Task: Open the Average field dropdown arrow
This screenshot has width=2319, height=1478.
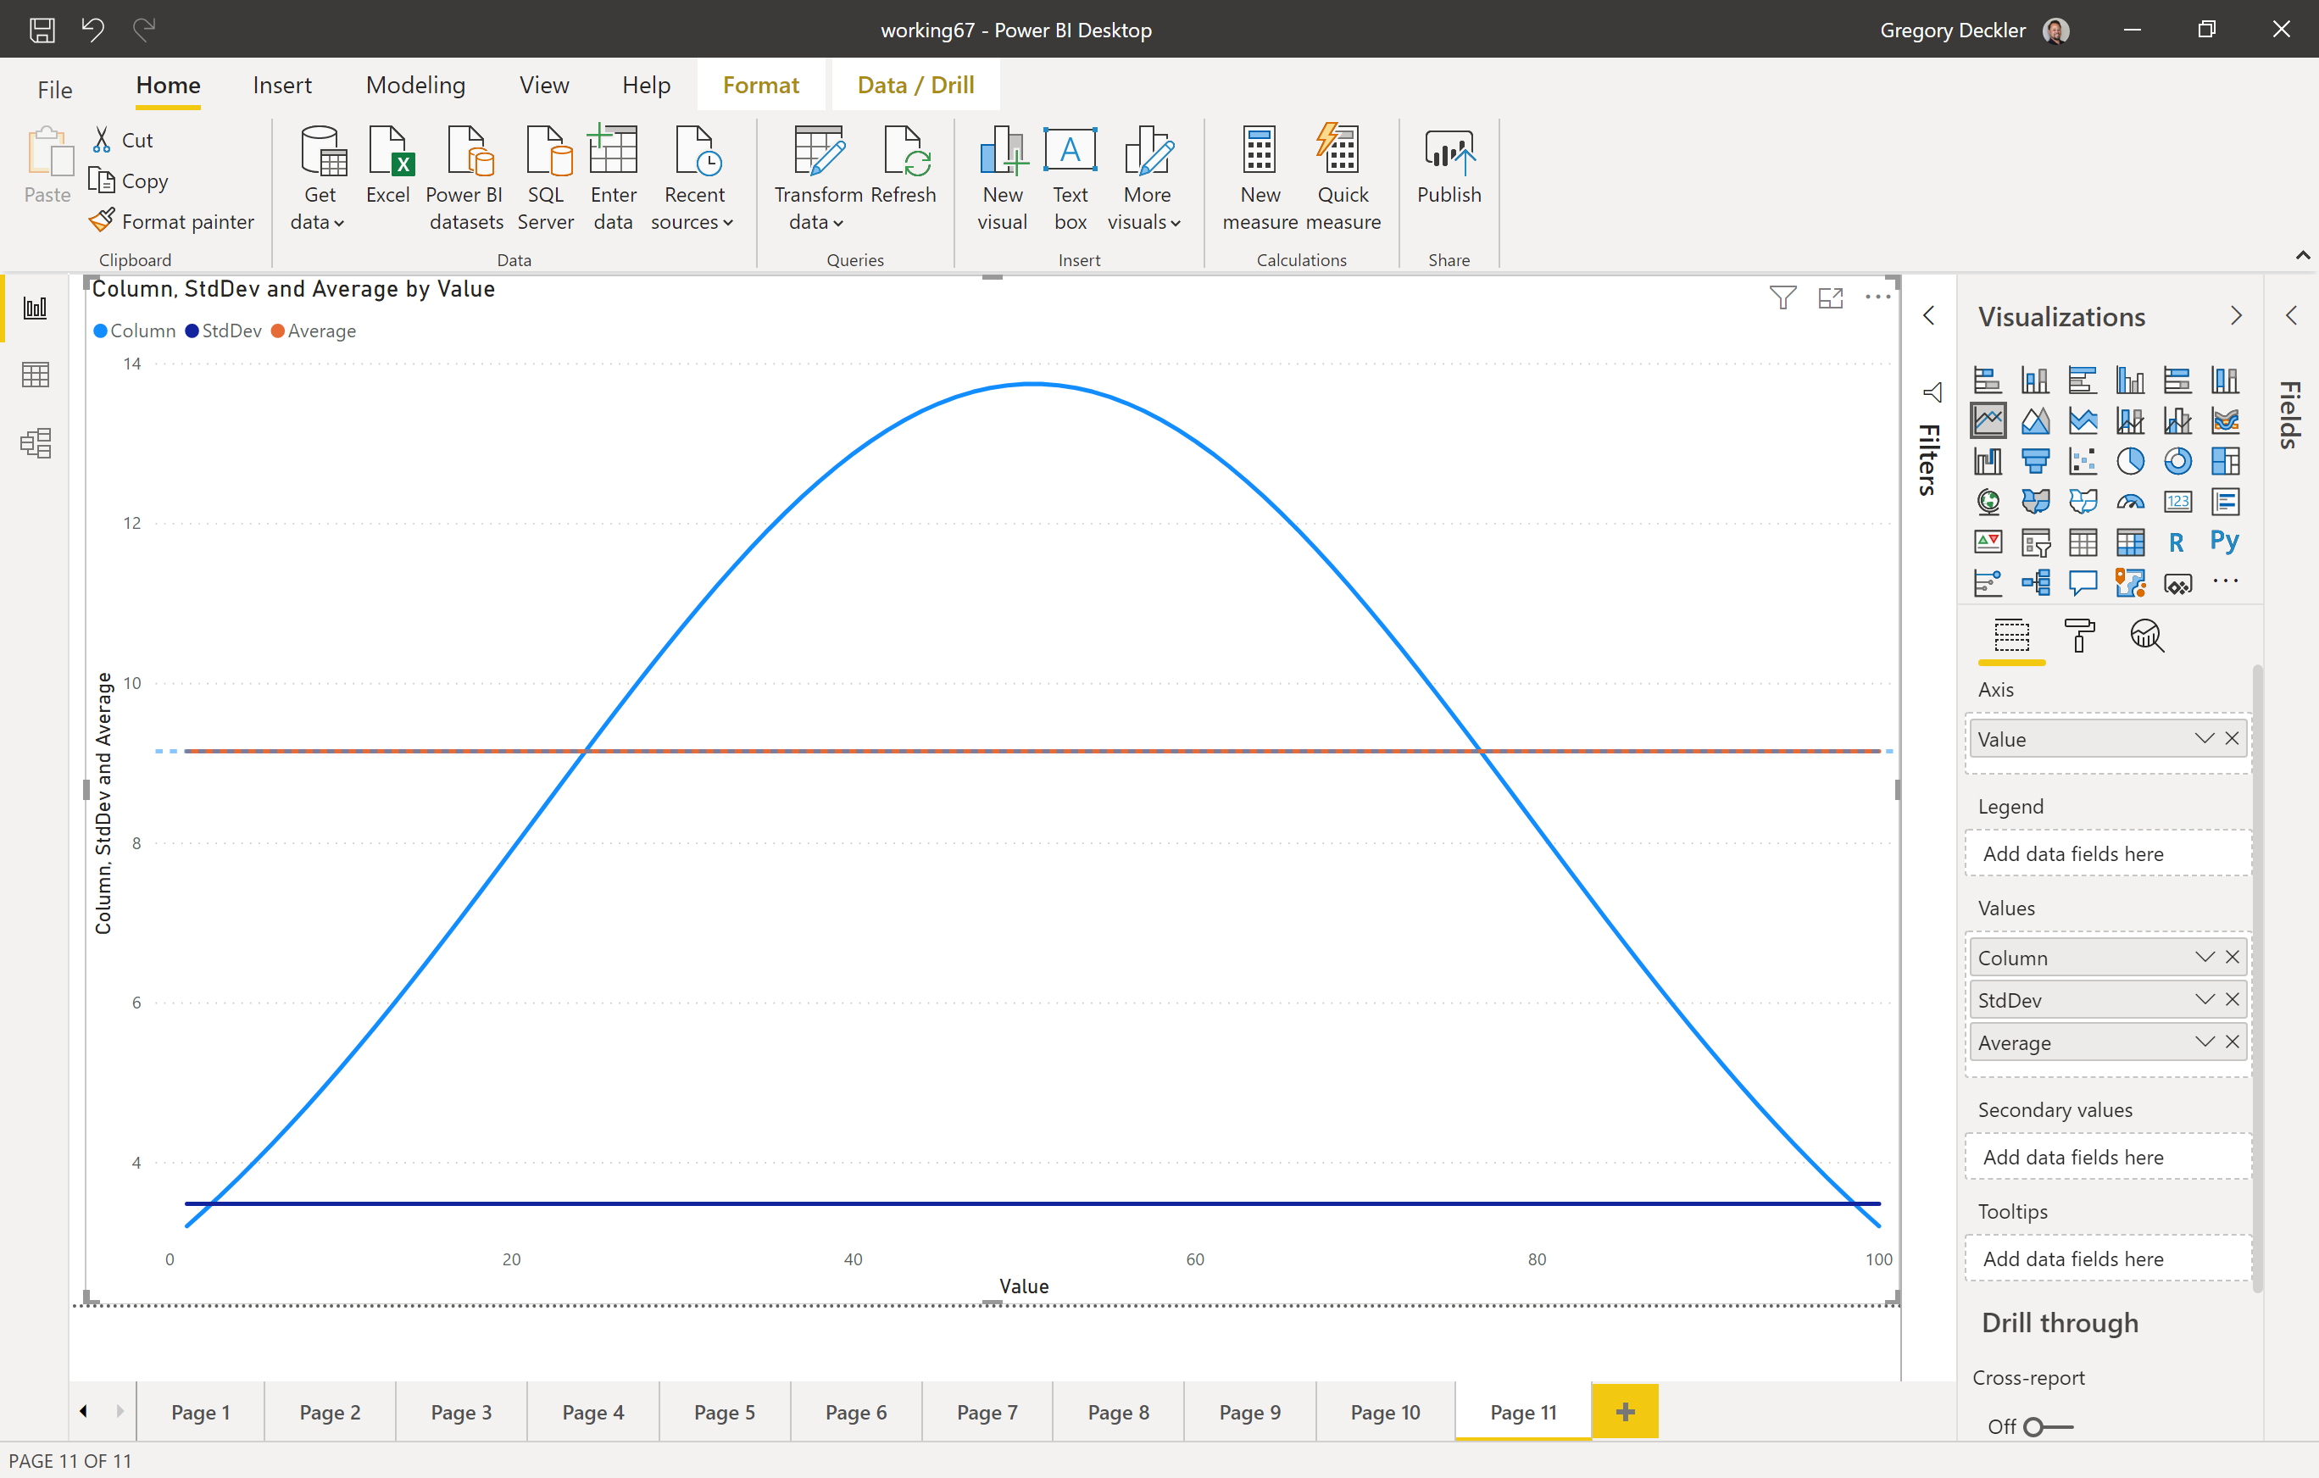Action: pos(2205,1042)
